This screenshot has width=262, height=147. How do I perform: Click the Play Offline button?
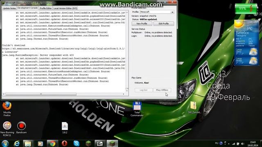(162, 90)
